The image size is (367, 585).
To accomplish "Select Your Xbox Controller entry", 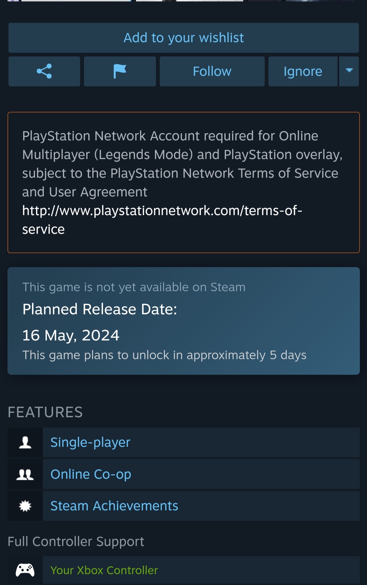I will click(x=104, y=570).
